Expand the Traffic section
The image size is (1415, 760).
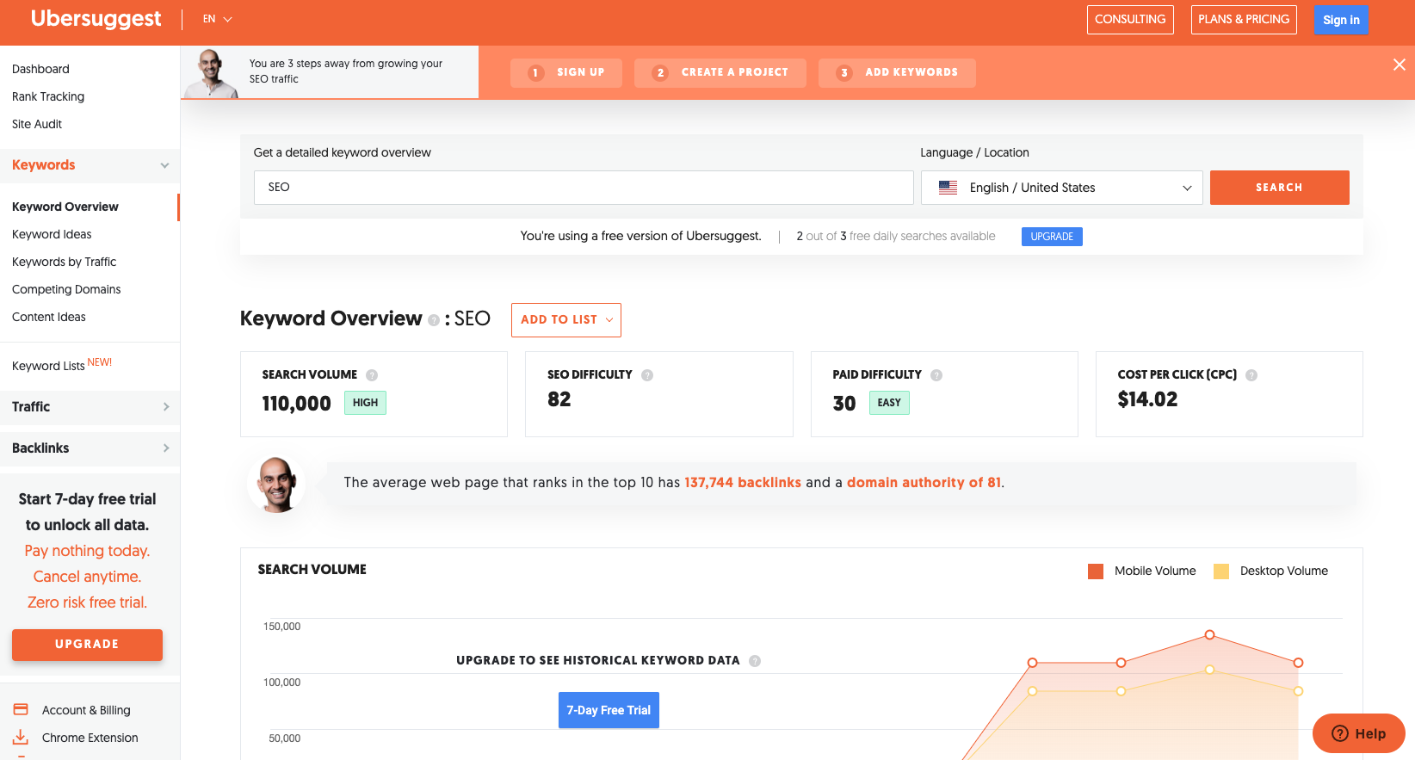pyautogui.click(x=90, y=407)
